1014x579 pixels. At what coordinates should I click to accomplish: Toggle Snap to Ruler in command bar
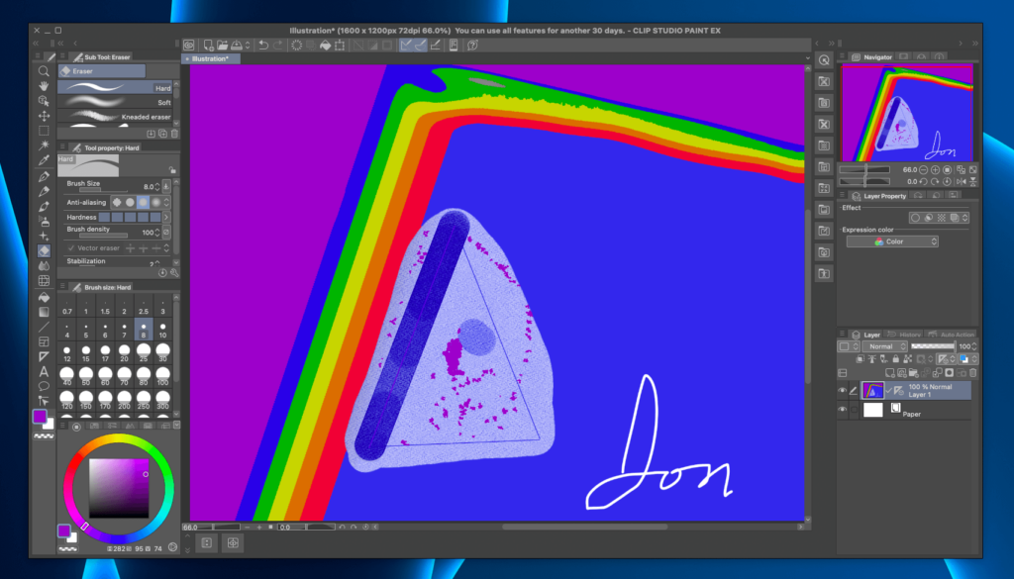[405, 46]
